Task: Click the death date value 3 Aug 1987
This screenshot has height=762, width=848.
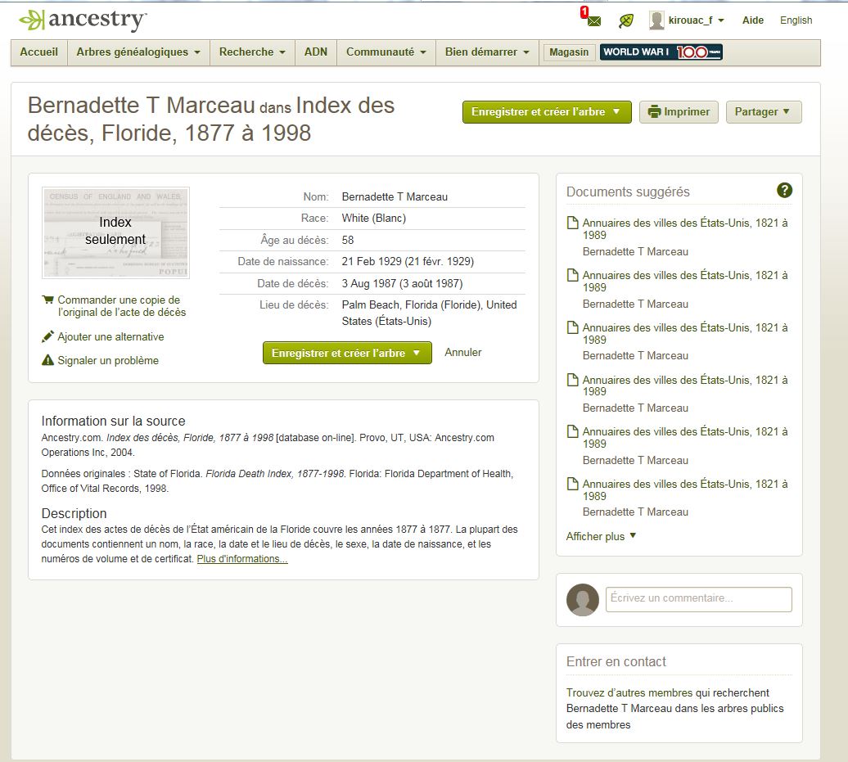Action: click(402, 283)
